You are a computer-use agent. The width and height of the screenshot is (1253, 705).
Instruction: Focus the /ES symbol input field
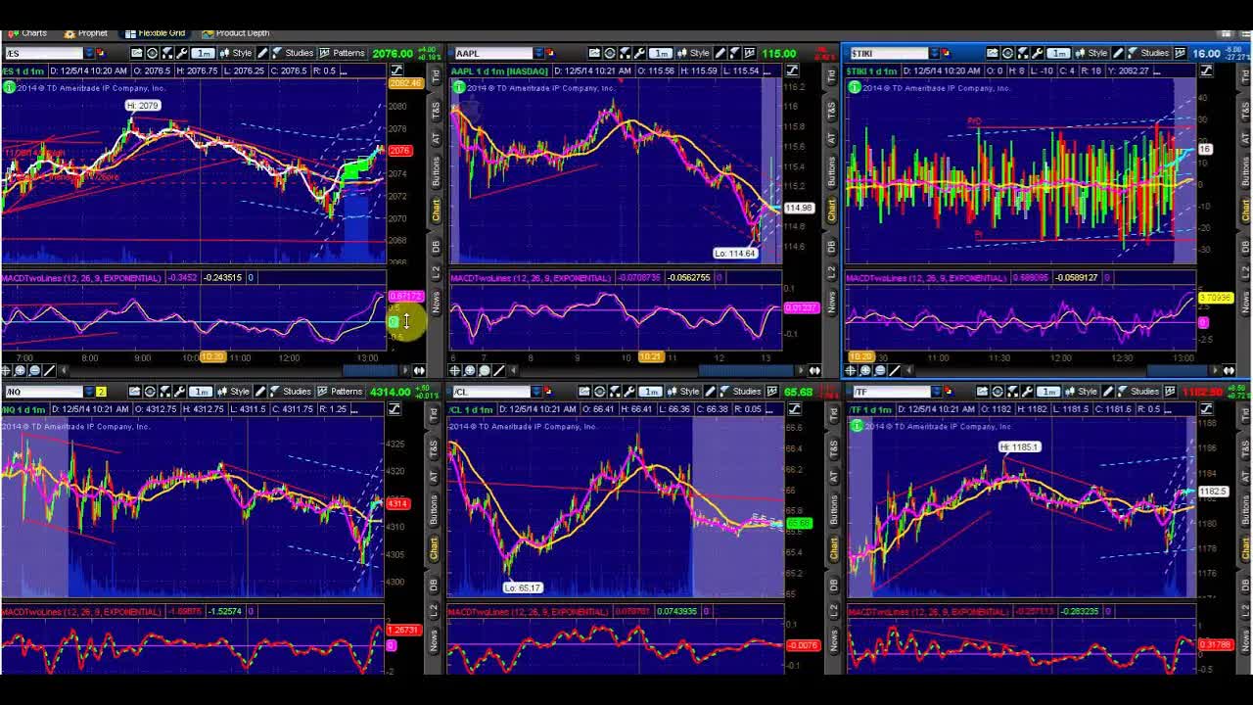44,53
